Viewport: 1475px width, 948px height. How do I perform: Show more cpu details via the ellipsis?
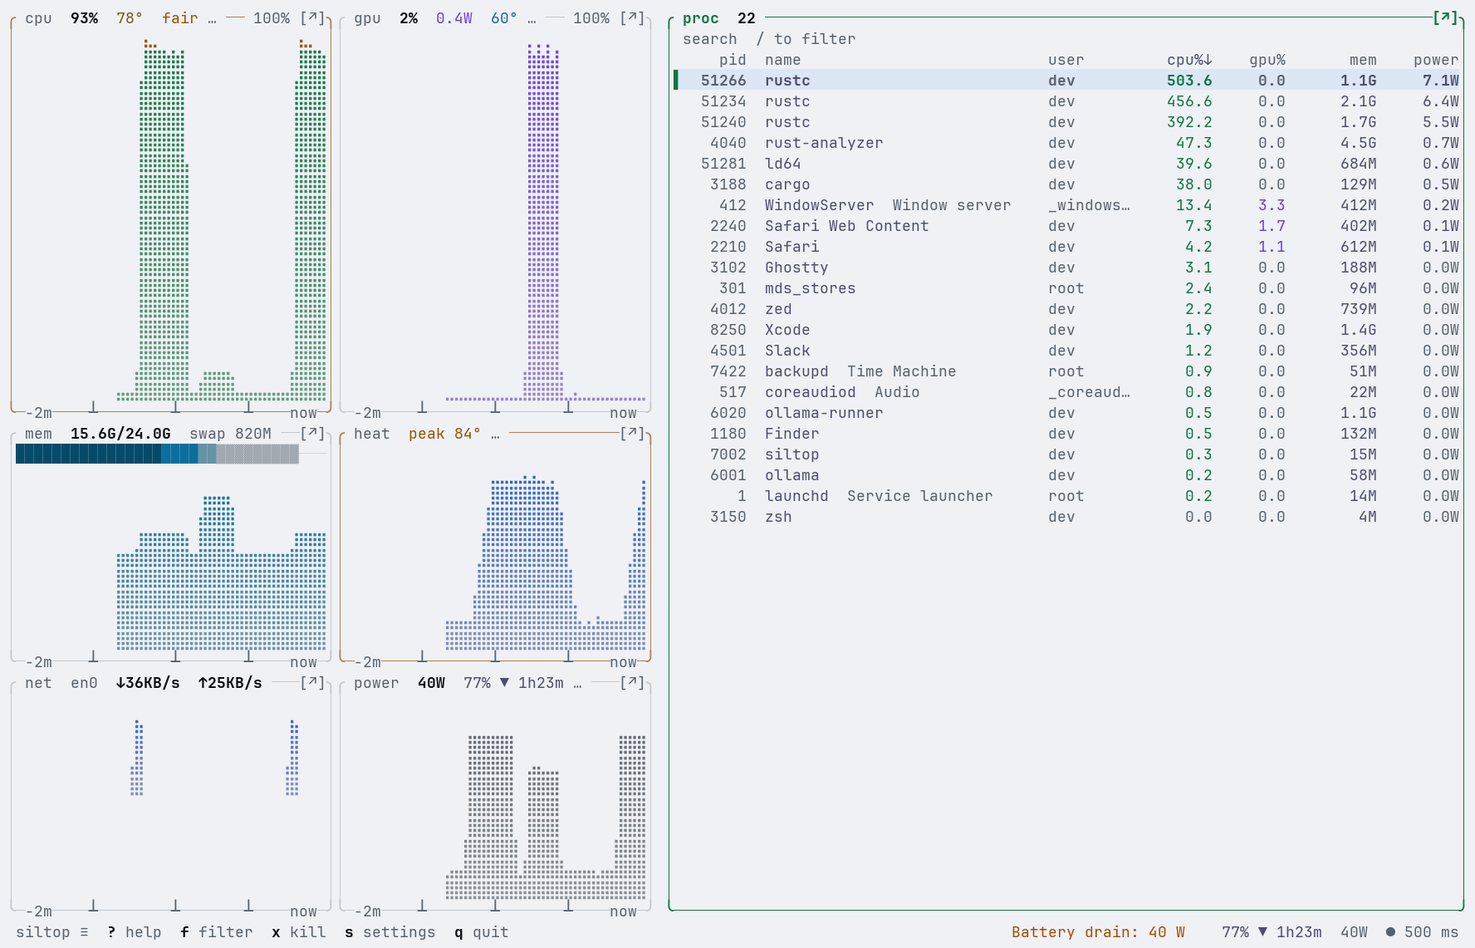pyautogui.click(x=212, y=18)
